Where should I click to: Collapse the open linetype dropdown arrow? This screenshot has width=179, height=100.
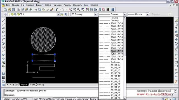coord(124,14)
